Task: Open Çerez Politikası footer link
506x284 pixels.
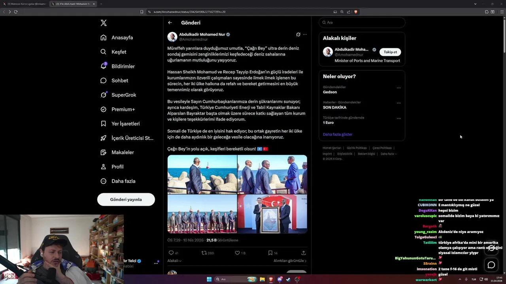Action: (x=382, y=148)
